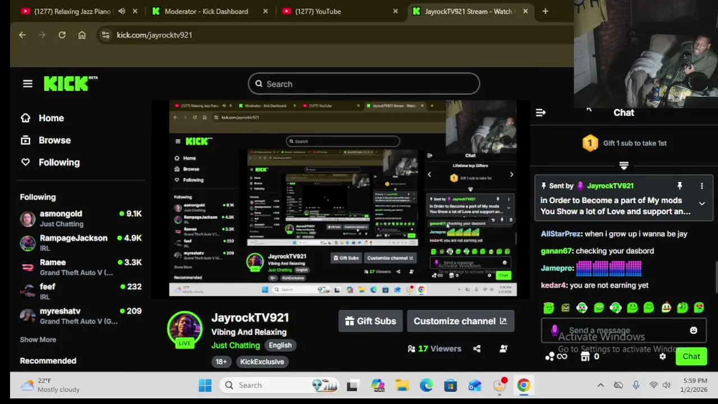
Task: Click JayrockTV921 in the pinned message
Action: 610,186
